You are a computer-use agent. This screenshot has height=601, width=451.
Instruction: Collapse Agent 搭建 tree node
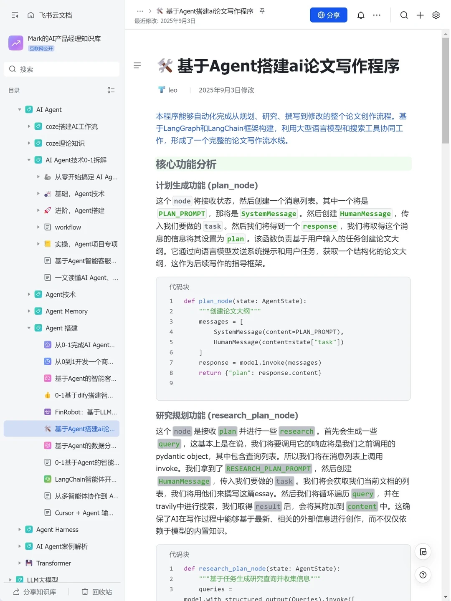tap(29, 328)
